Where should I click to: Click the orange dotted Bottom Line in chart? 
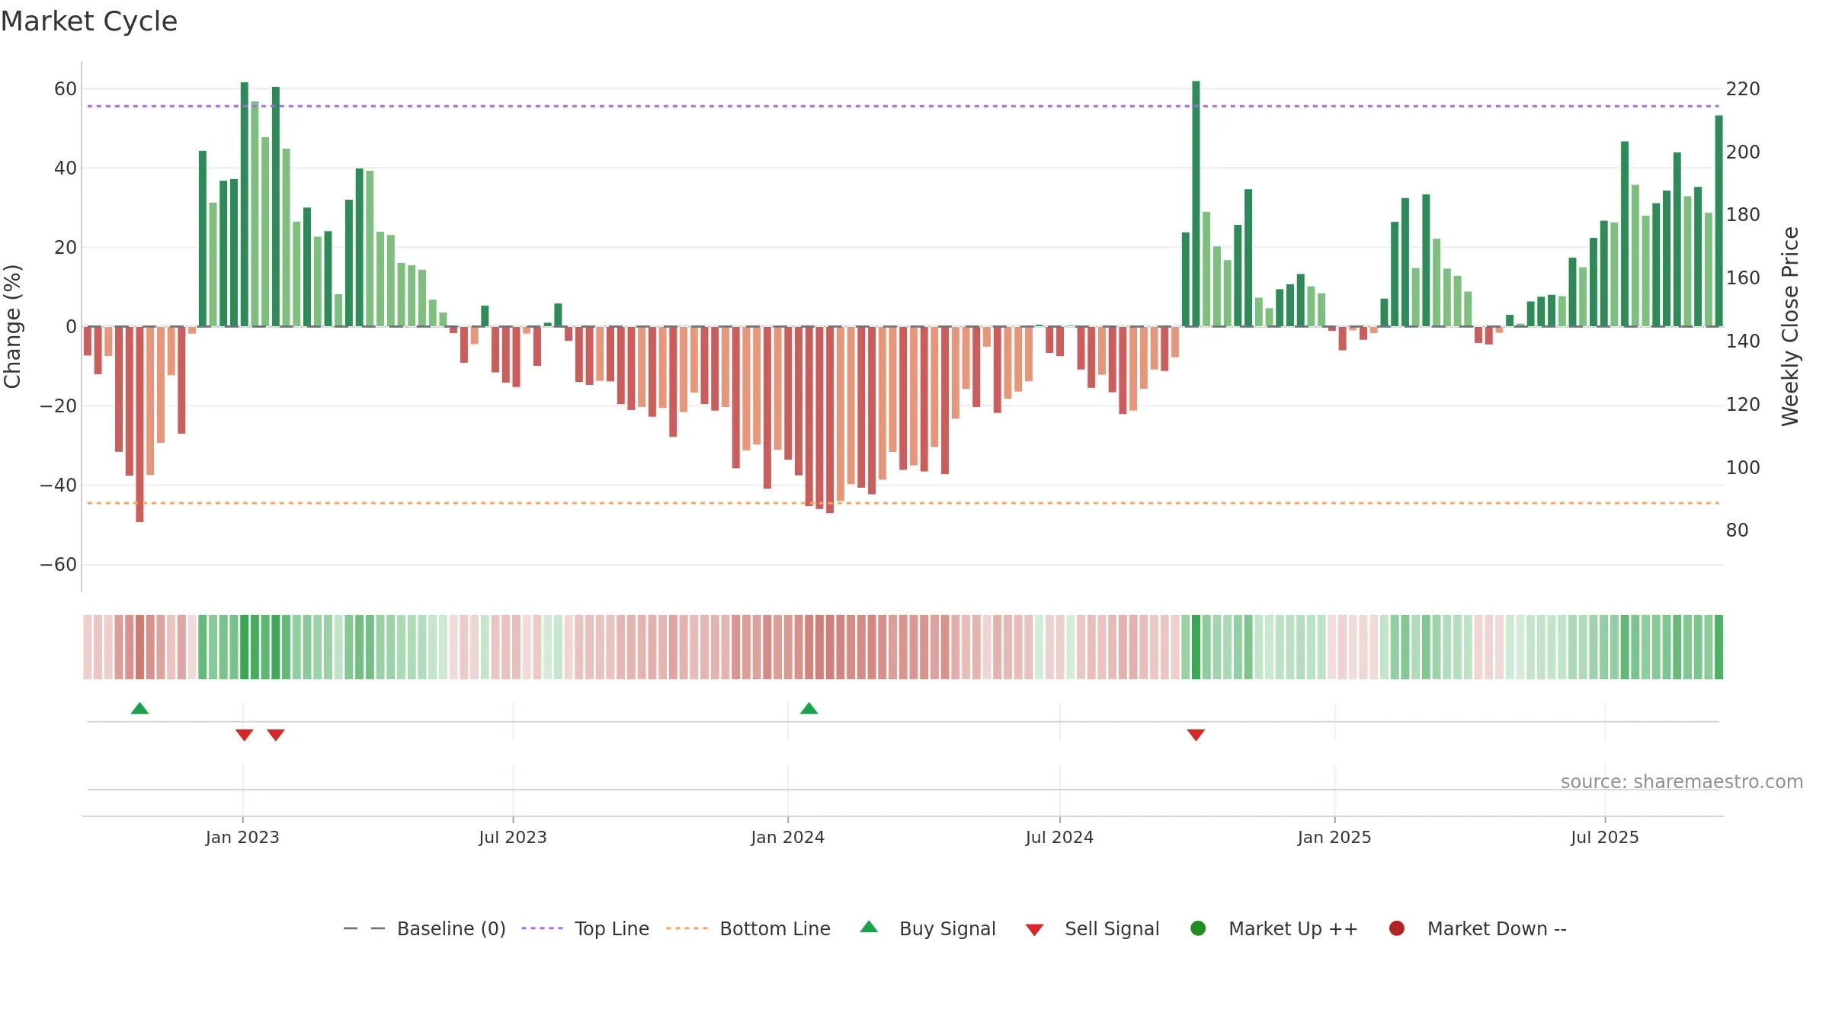(903, 503)
